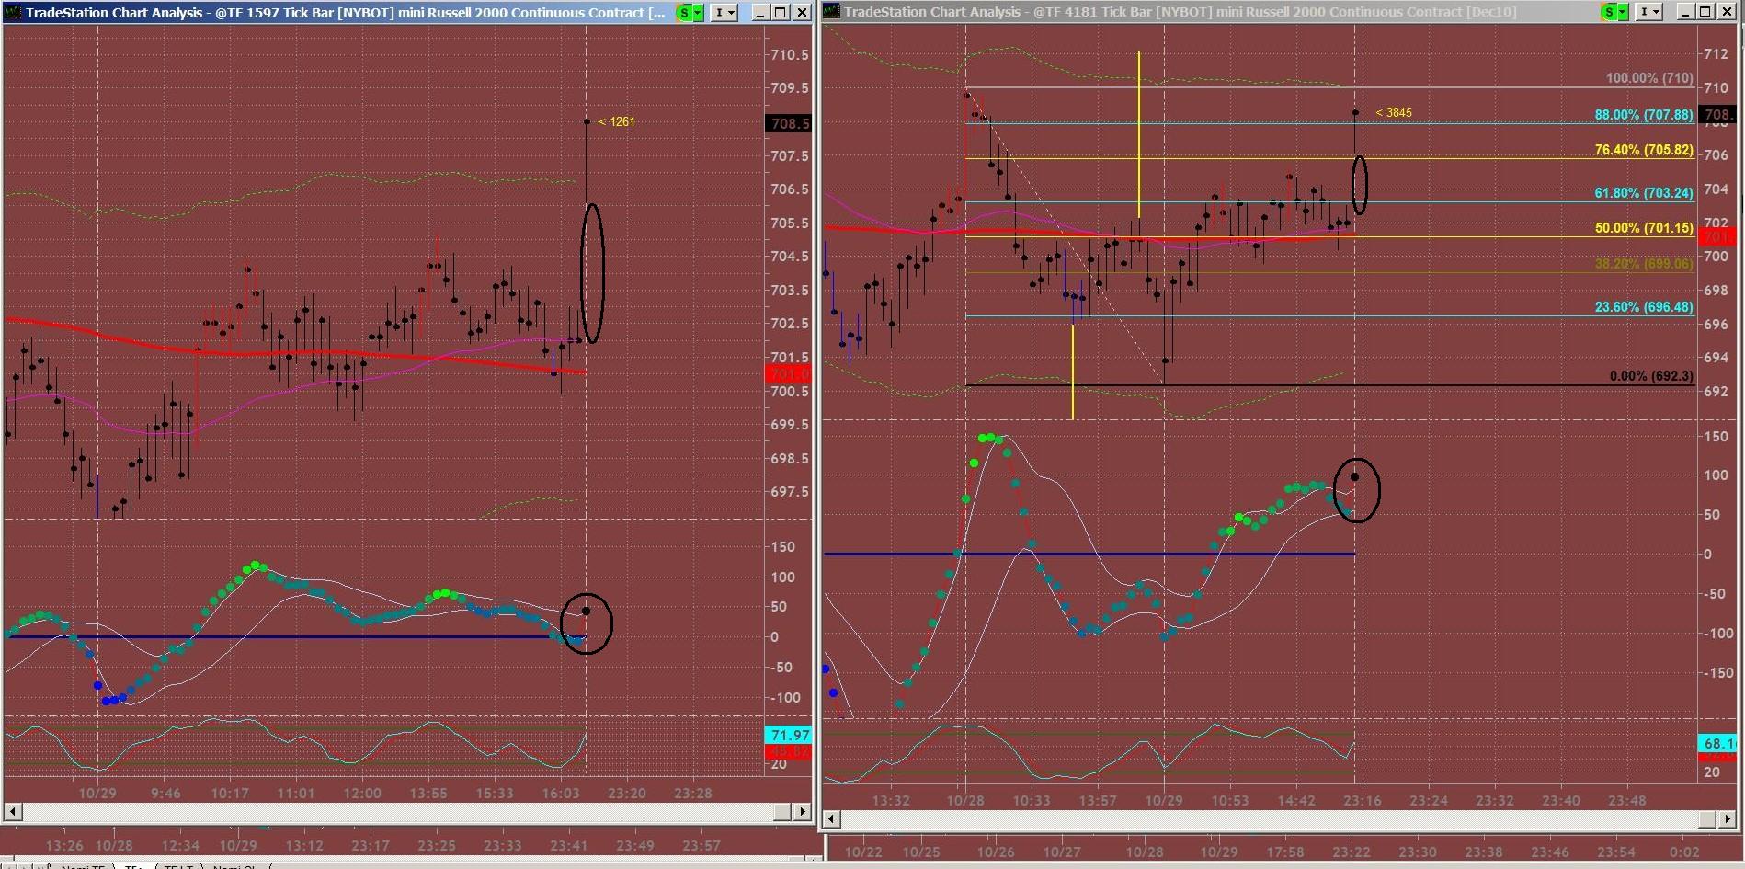Select the 38.20% (699.06) Fibonacci label
Screen dimensions: 1745x869
coord(1644,264)
